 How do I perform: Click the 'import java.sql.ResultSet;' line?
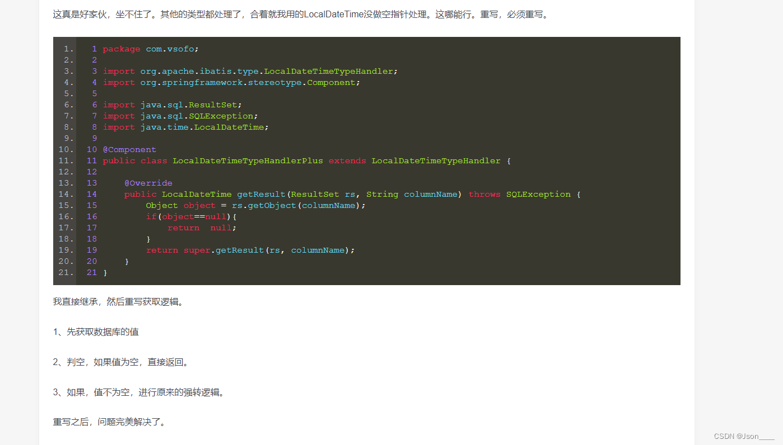(x=173, y=105)
